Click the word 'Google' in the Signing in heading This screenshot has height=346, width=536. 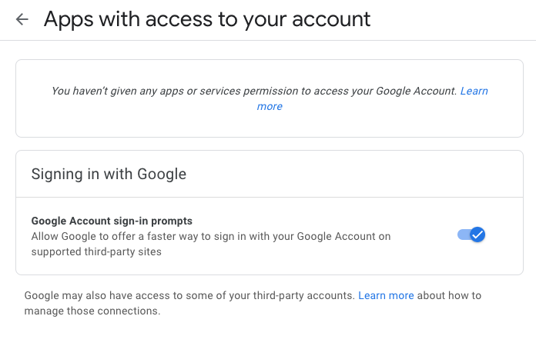(162, 174)
